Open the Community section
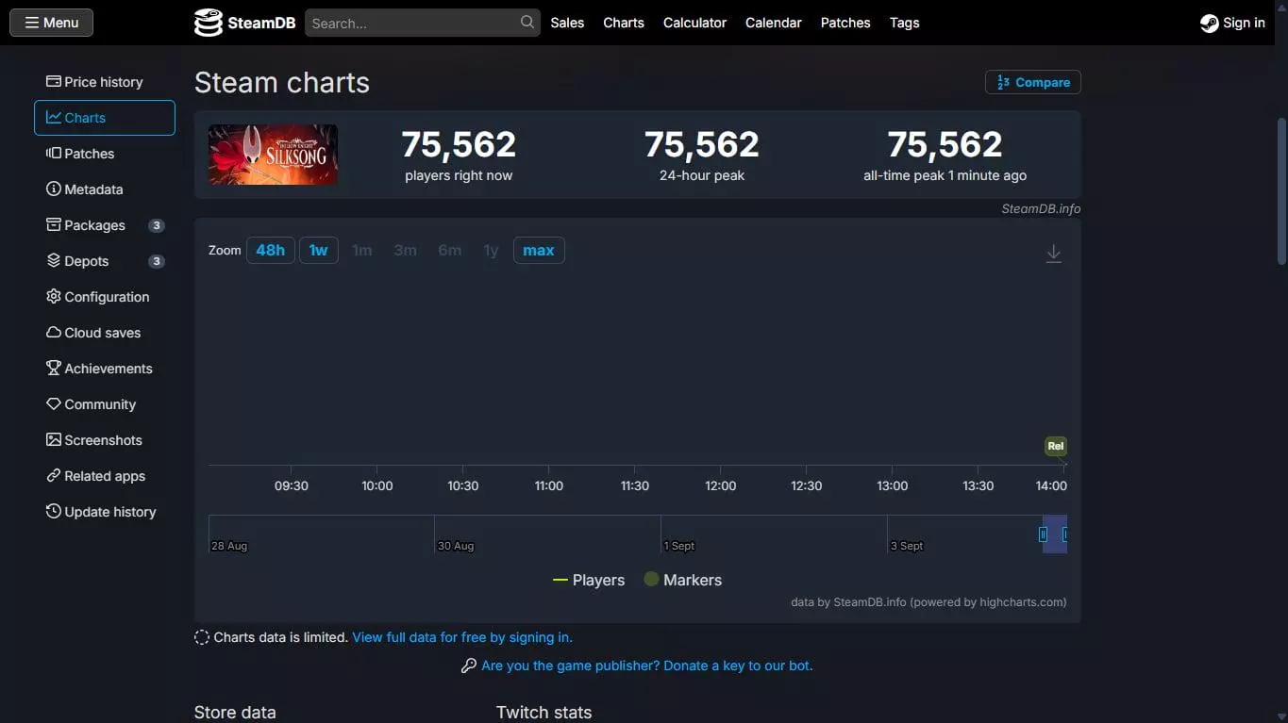 (105, 404)
